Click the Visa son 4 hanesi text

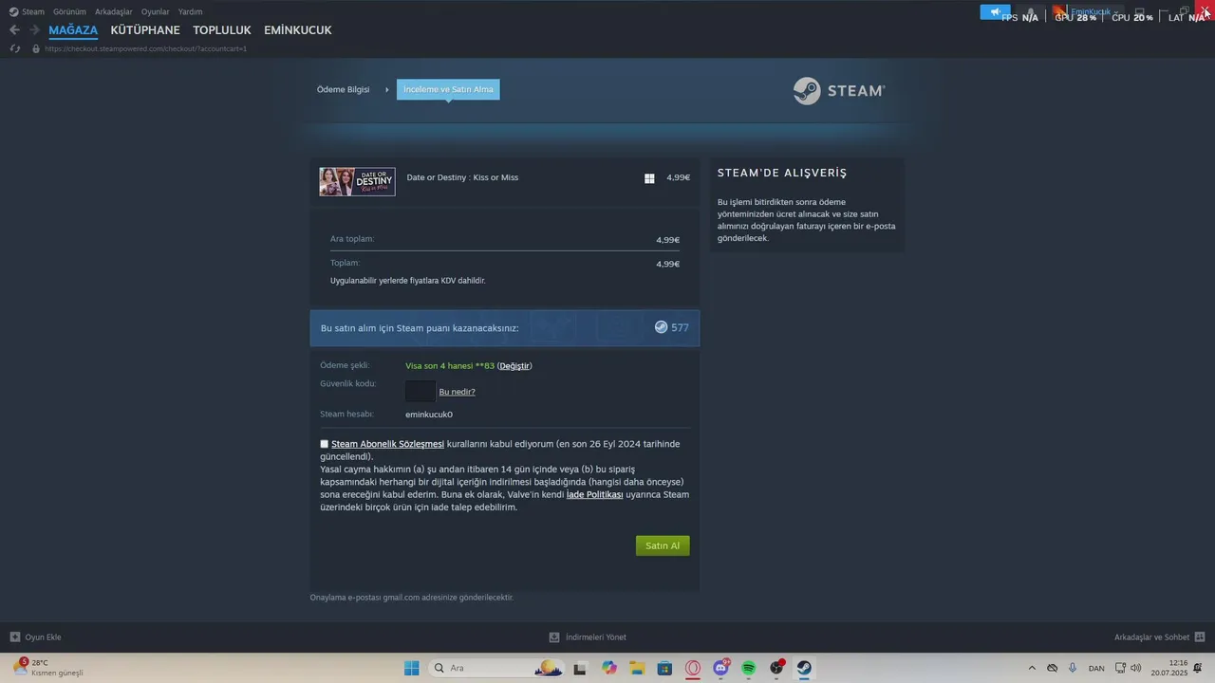click(450, 366)
